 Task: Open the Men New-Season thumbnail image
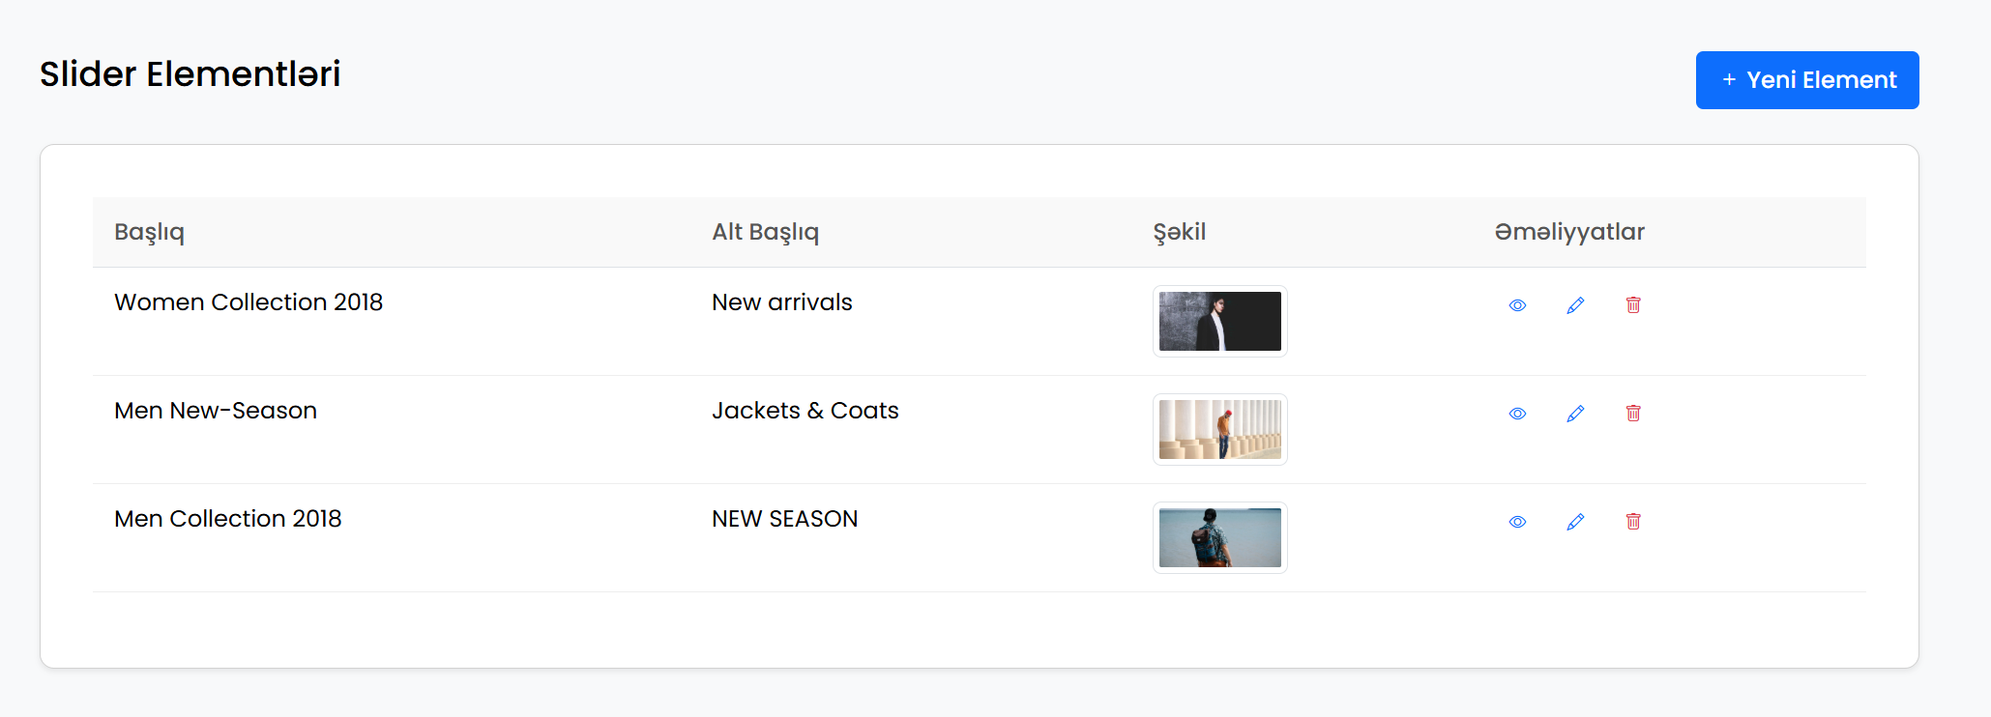point(1220,430)
